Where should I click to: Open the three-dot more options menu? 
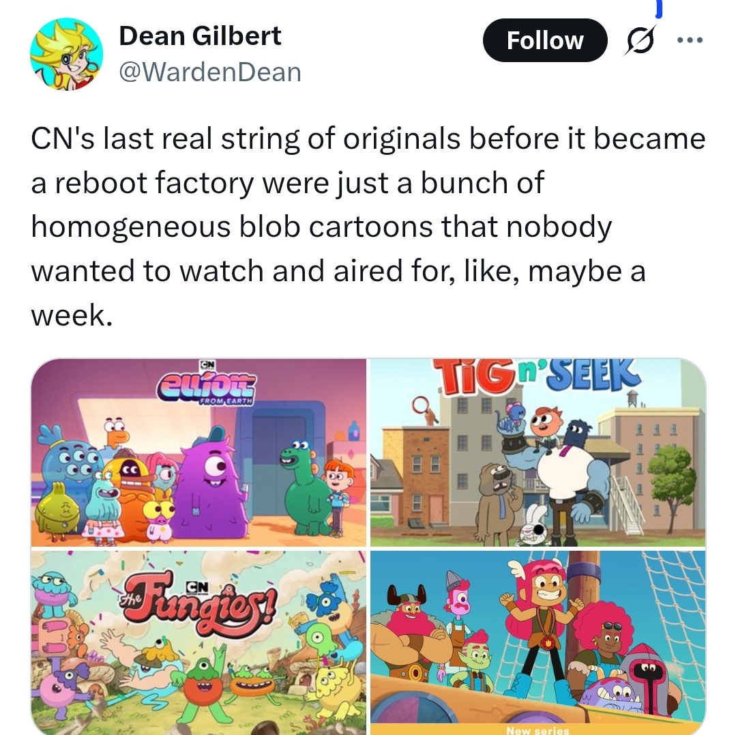point(690,40)
